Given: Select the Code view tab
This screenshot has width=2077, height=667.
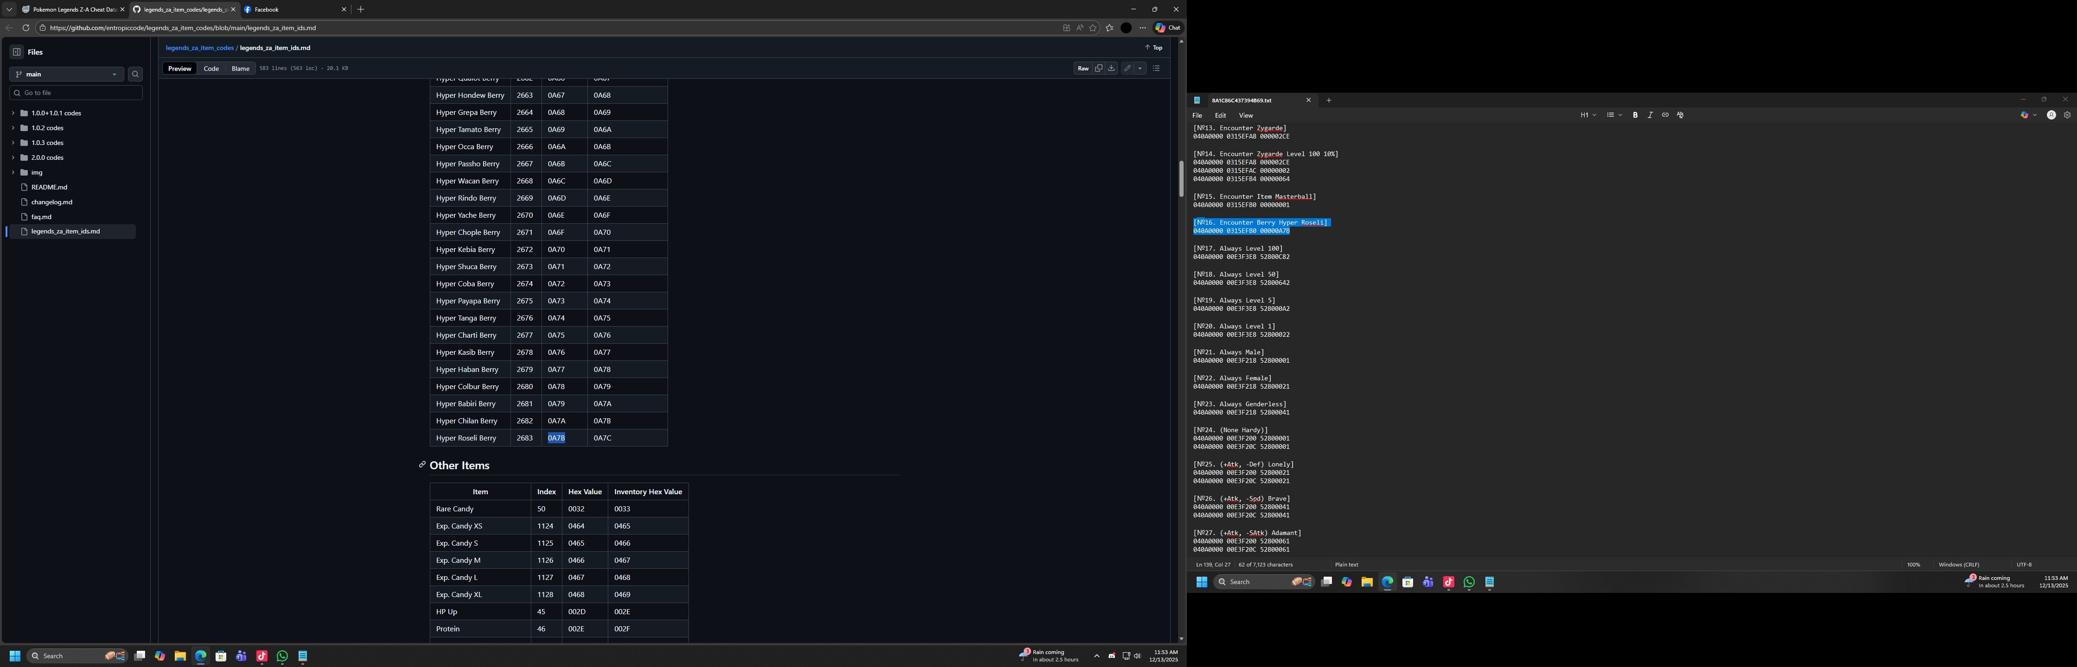Looking at the screenshot, I should [211, 69].
